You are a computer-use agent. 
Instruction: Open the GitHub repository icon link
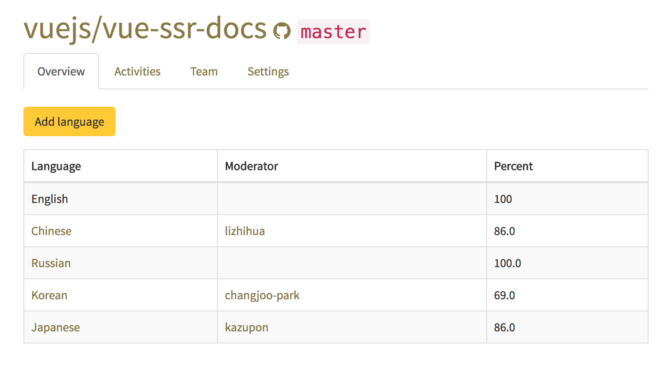tap(282, 31)
